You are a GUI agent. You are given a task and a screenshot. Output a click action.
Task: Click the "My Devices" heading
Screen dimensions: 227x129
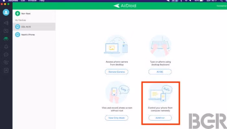pyautogui.click(x=20, y=20)
